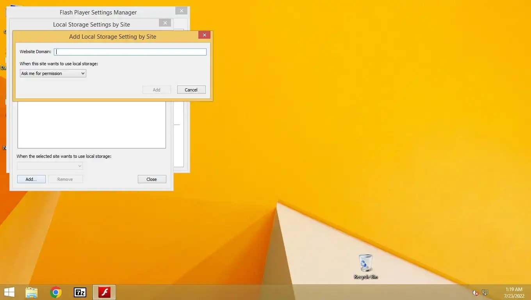Close the Add Local Storage Setting dialog

[x=204, y=35]
